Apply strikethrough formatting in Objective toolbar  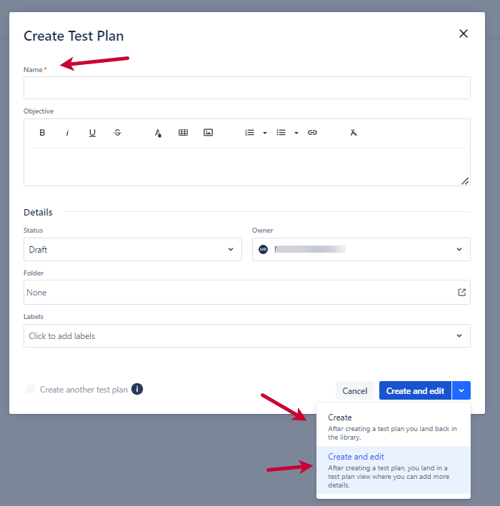118,133
